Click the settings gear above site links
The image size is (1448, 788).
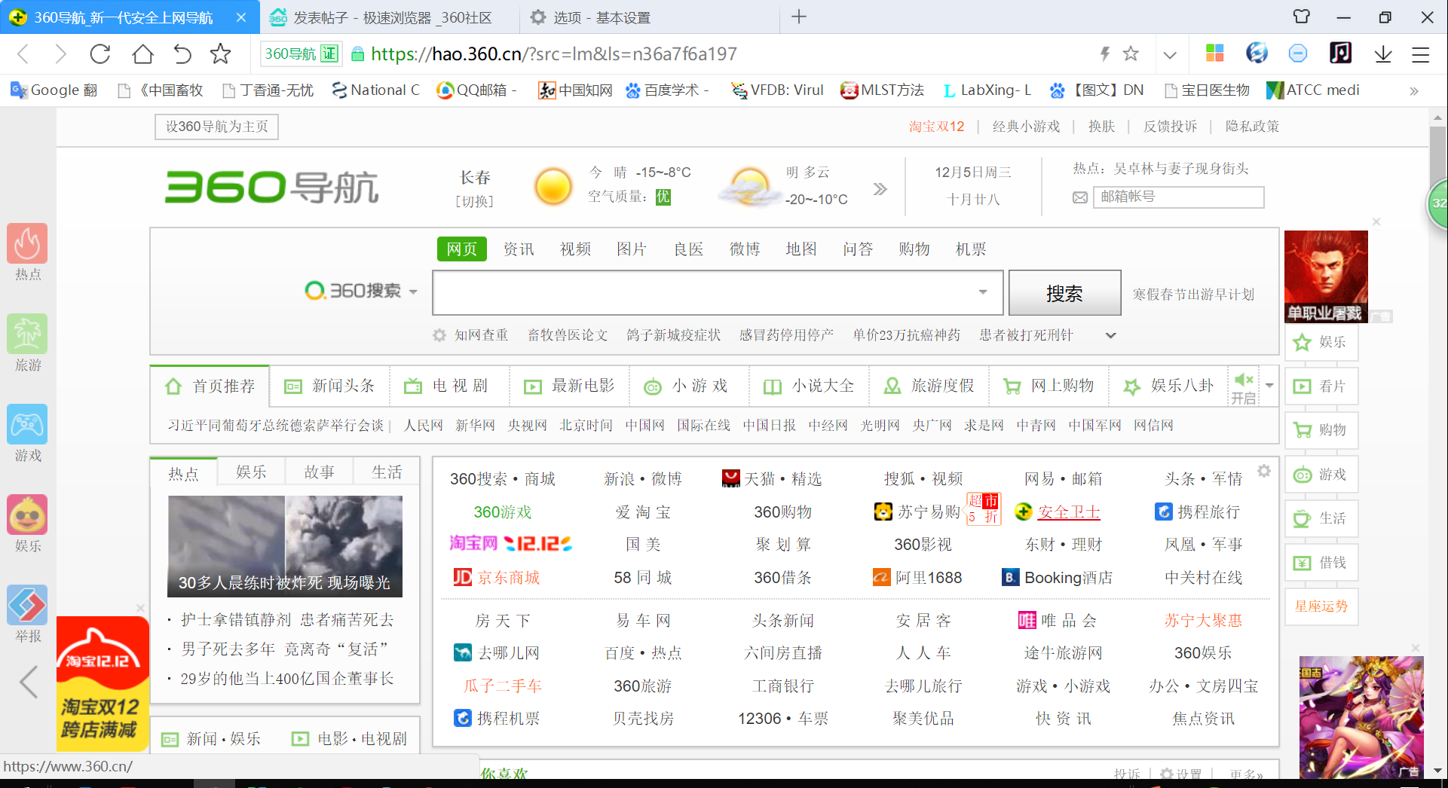coord(1264,472)
